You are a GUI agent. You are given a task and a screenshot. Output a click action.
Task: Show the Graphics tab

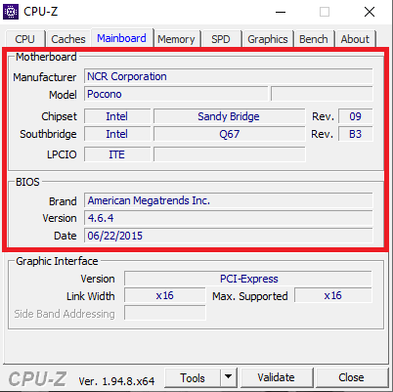[x=268, y=39]
